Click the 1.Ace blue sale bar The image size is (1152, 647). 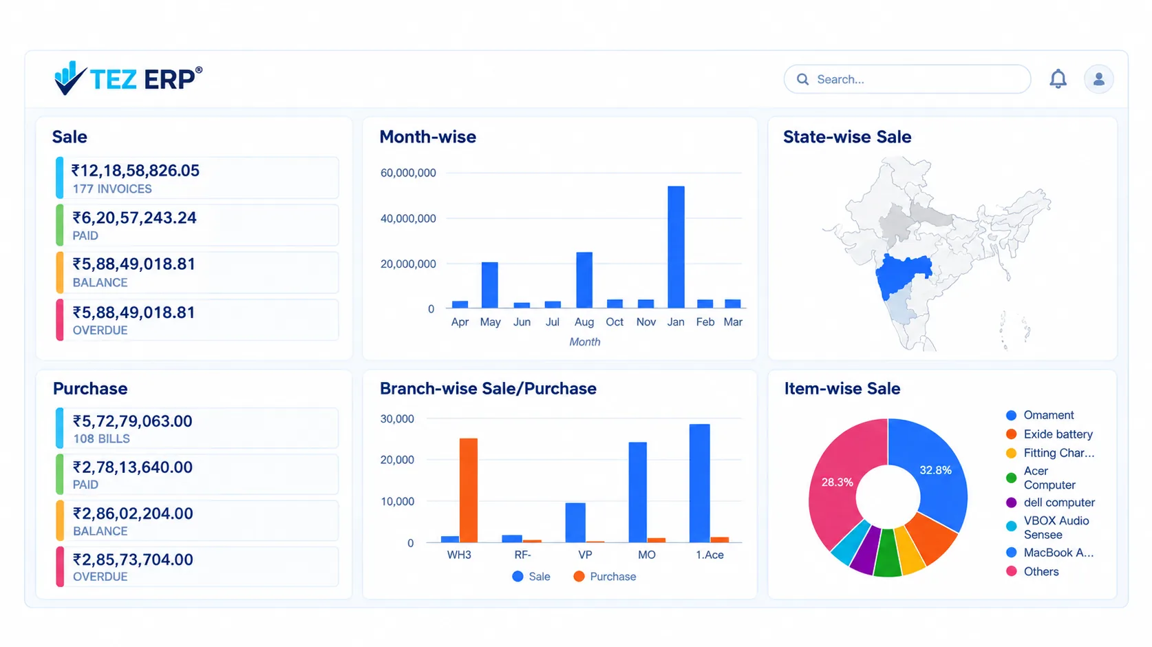699,483
